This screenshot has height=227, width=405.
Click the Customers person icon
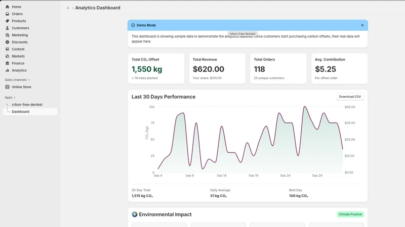pos(7,28)
